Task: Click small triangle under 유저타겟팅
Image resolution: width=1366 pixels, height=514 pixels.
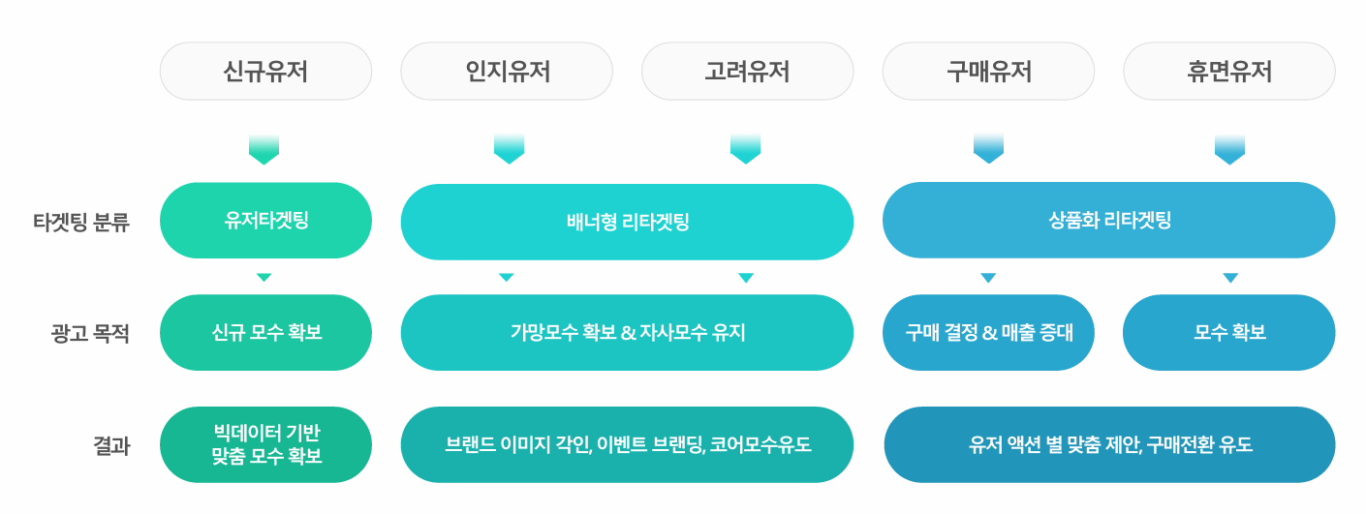Action: [264, 278]
